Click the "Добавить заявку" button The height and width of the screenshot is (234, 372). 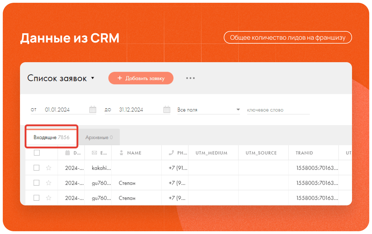coord(141,78)
